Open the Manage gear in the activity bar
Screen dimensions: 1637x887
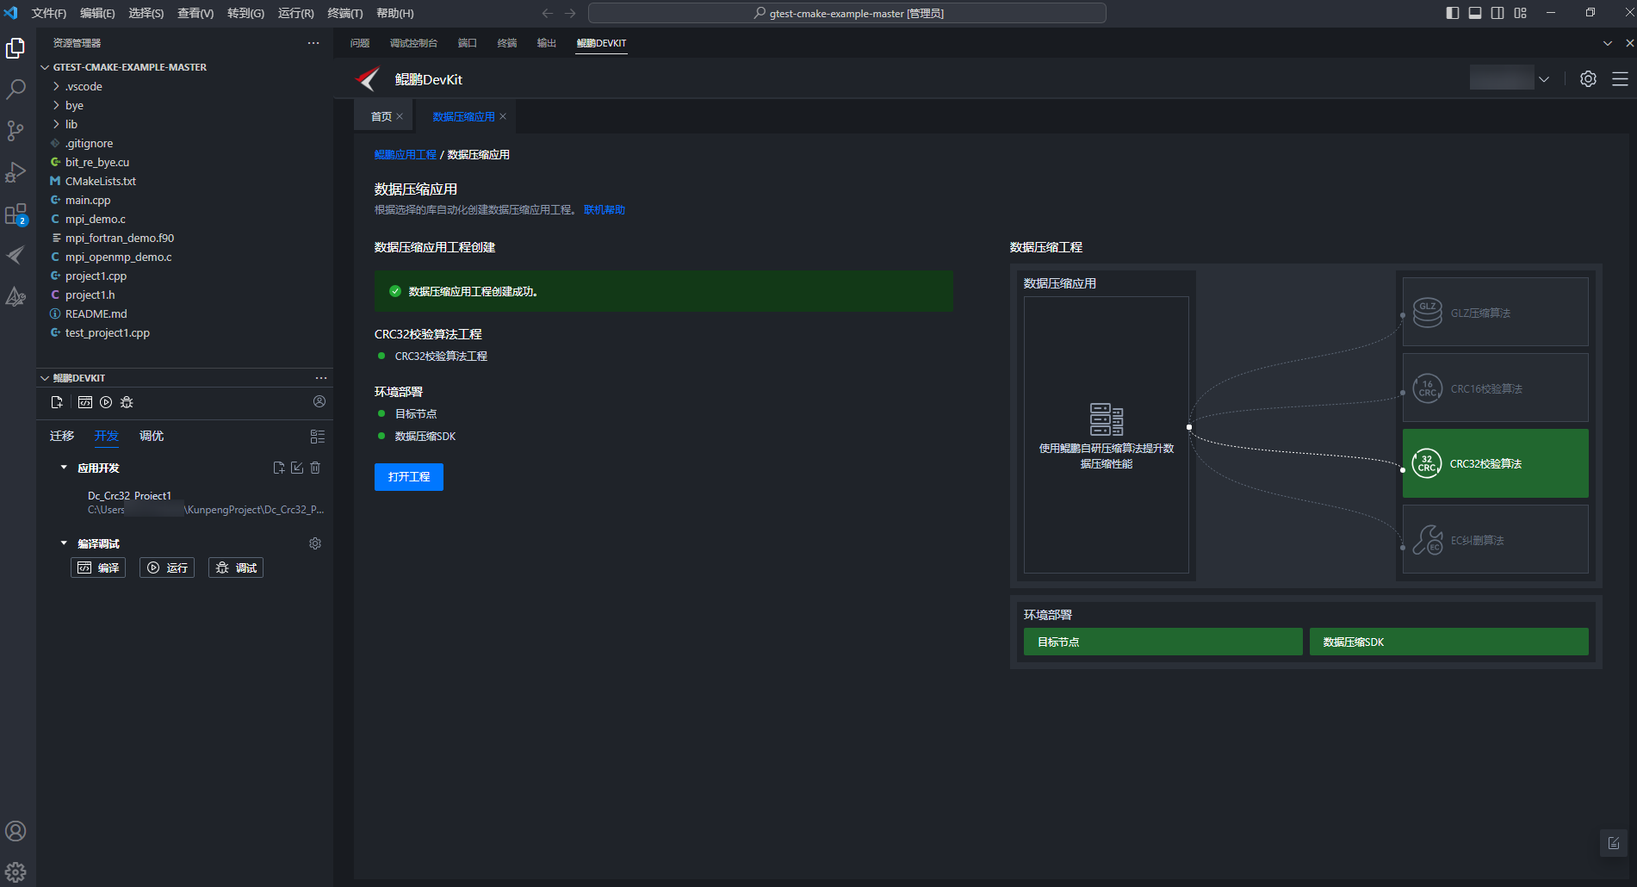pyautogui.click(x=16, y=871)
